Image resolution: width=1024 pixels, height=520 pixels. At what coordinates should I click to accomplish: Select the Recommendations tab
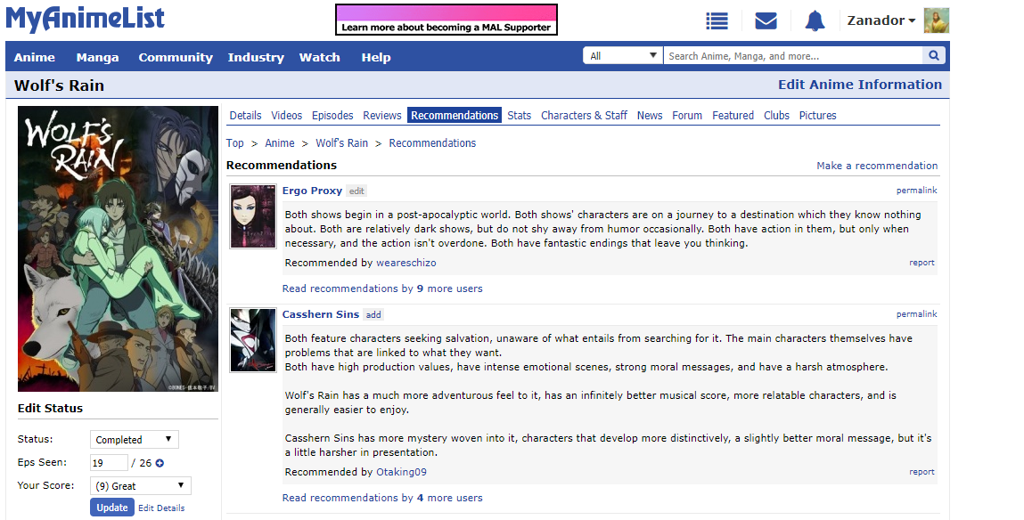pos(455,116)
